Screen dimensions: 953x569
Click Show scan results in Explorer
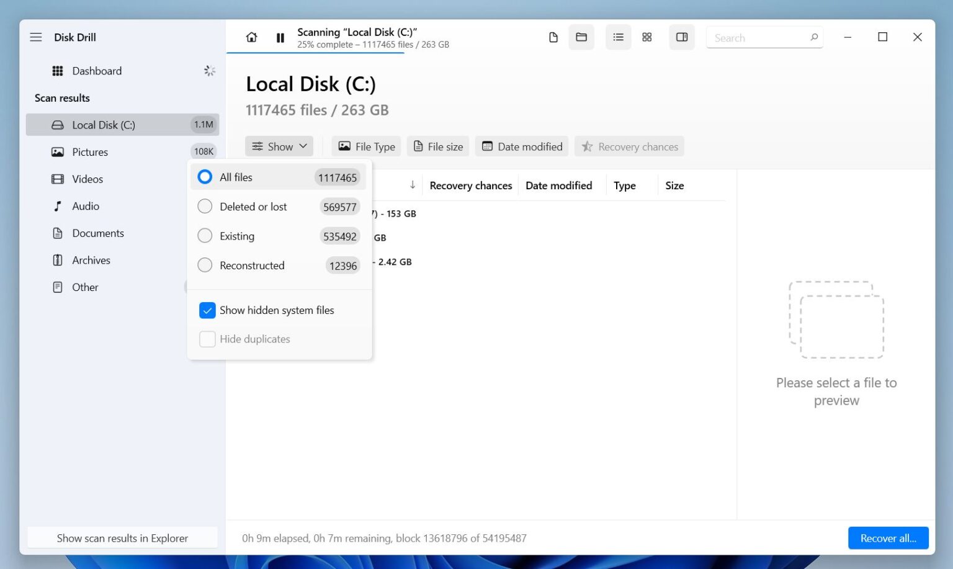coord(122,538)
